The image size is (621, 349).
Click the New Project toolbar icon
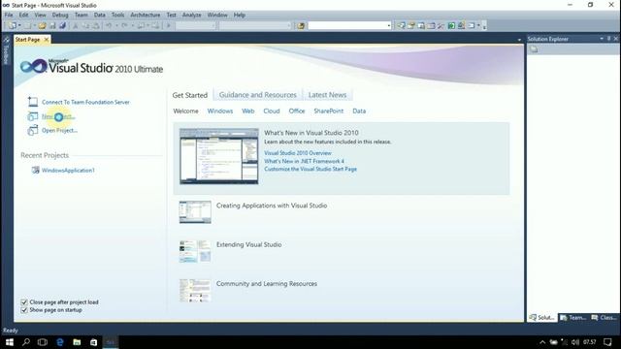13,26
